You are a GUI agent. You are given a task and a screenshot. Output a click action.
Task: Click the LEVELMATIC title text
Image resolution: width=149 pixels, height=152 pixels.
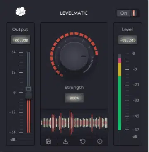74,13
